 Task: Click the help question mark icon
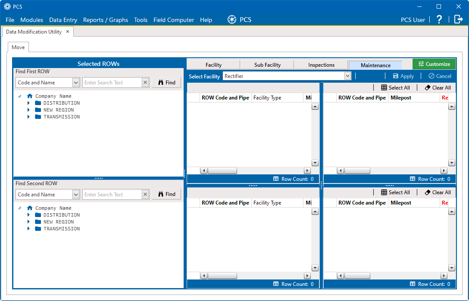[x=439, y=19]
